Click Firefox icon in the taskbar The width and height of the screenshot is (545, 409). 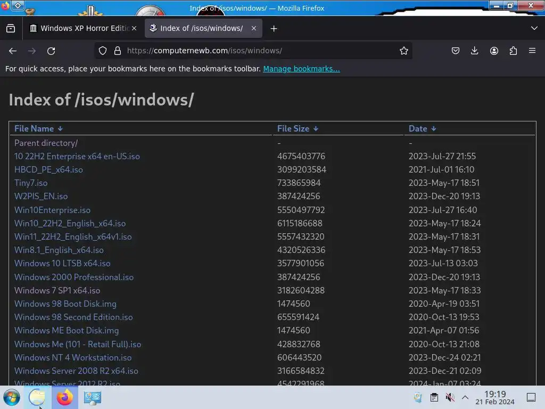[64, 397]
